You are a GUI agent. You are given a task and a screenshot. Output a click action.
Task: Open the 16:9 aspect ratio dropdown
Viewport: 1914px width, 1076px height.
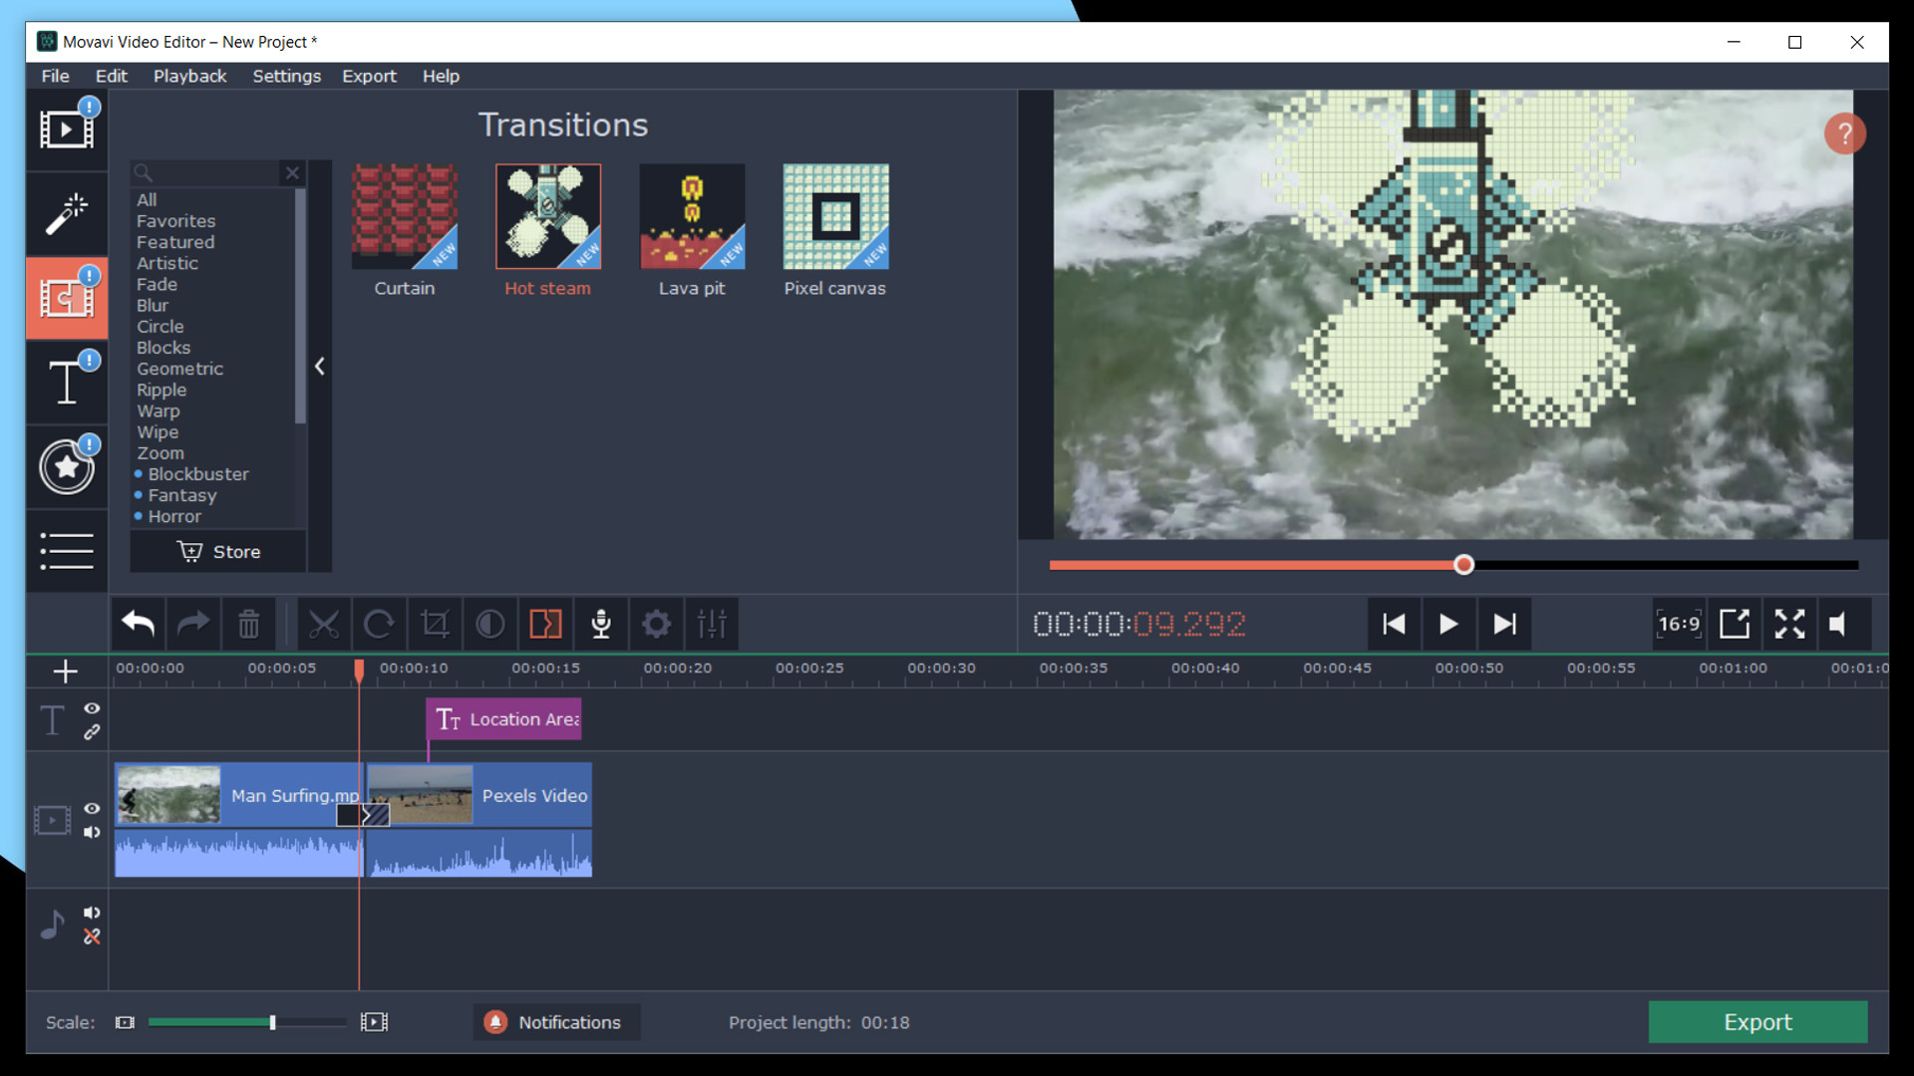[x=1679, y=624]
